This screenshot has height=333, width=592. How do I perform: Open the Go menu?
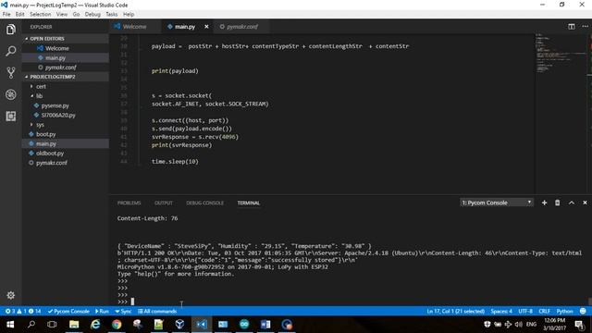click(76, 14)
